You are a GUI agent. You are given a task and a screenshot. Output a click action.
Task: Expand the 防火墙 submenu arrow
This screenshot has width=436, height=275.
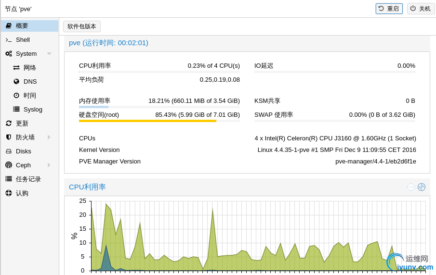coord(49,137)
